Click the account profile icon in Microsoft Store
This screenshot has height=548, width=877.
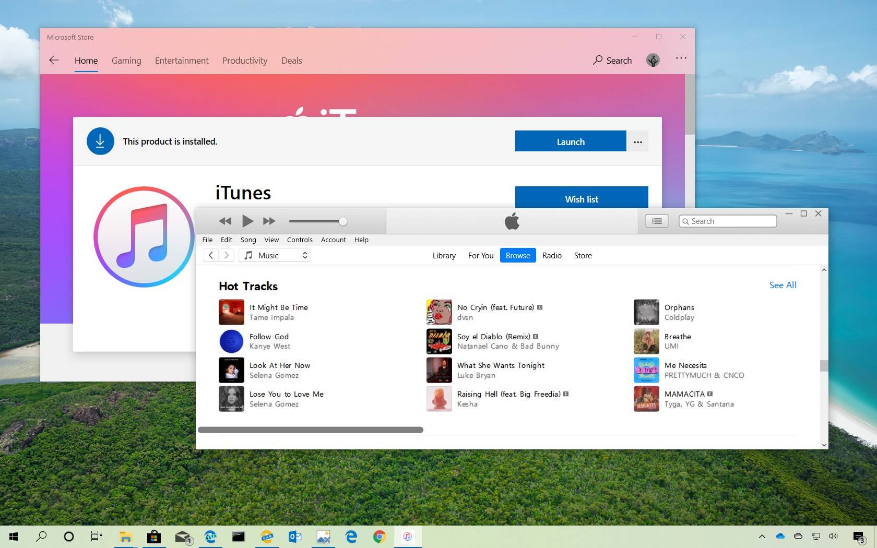pos(653,60)
